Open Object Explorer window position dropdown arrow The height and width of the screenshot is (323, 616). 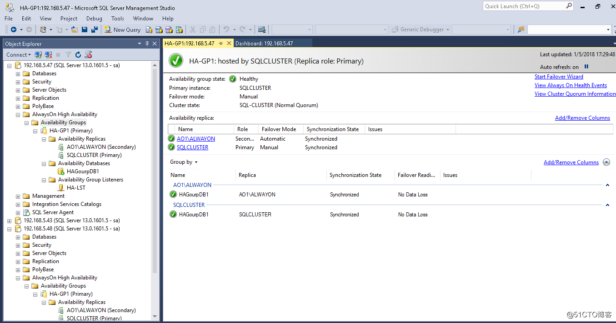tap(140, 44)
